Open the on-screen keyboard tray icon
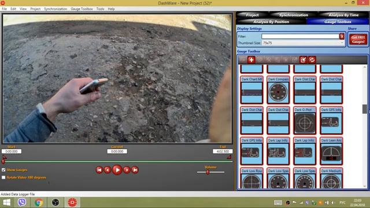The width and height of the screenshot is (370, 208). click(277, 203)
